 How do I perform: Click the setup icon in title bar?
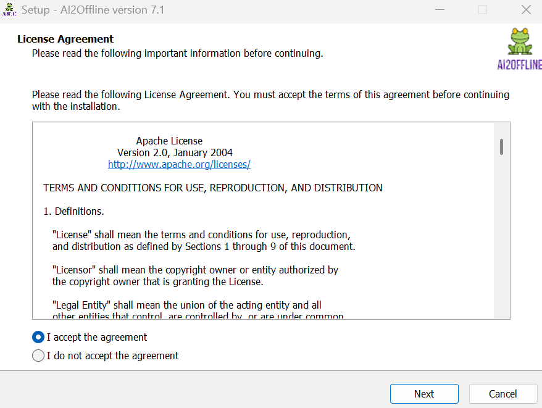point(9,9)
